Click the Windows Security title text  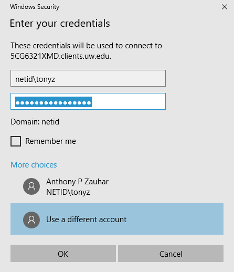coord(35,7)
